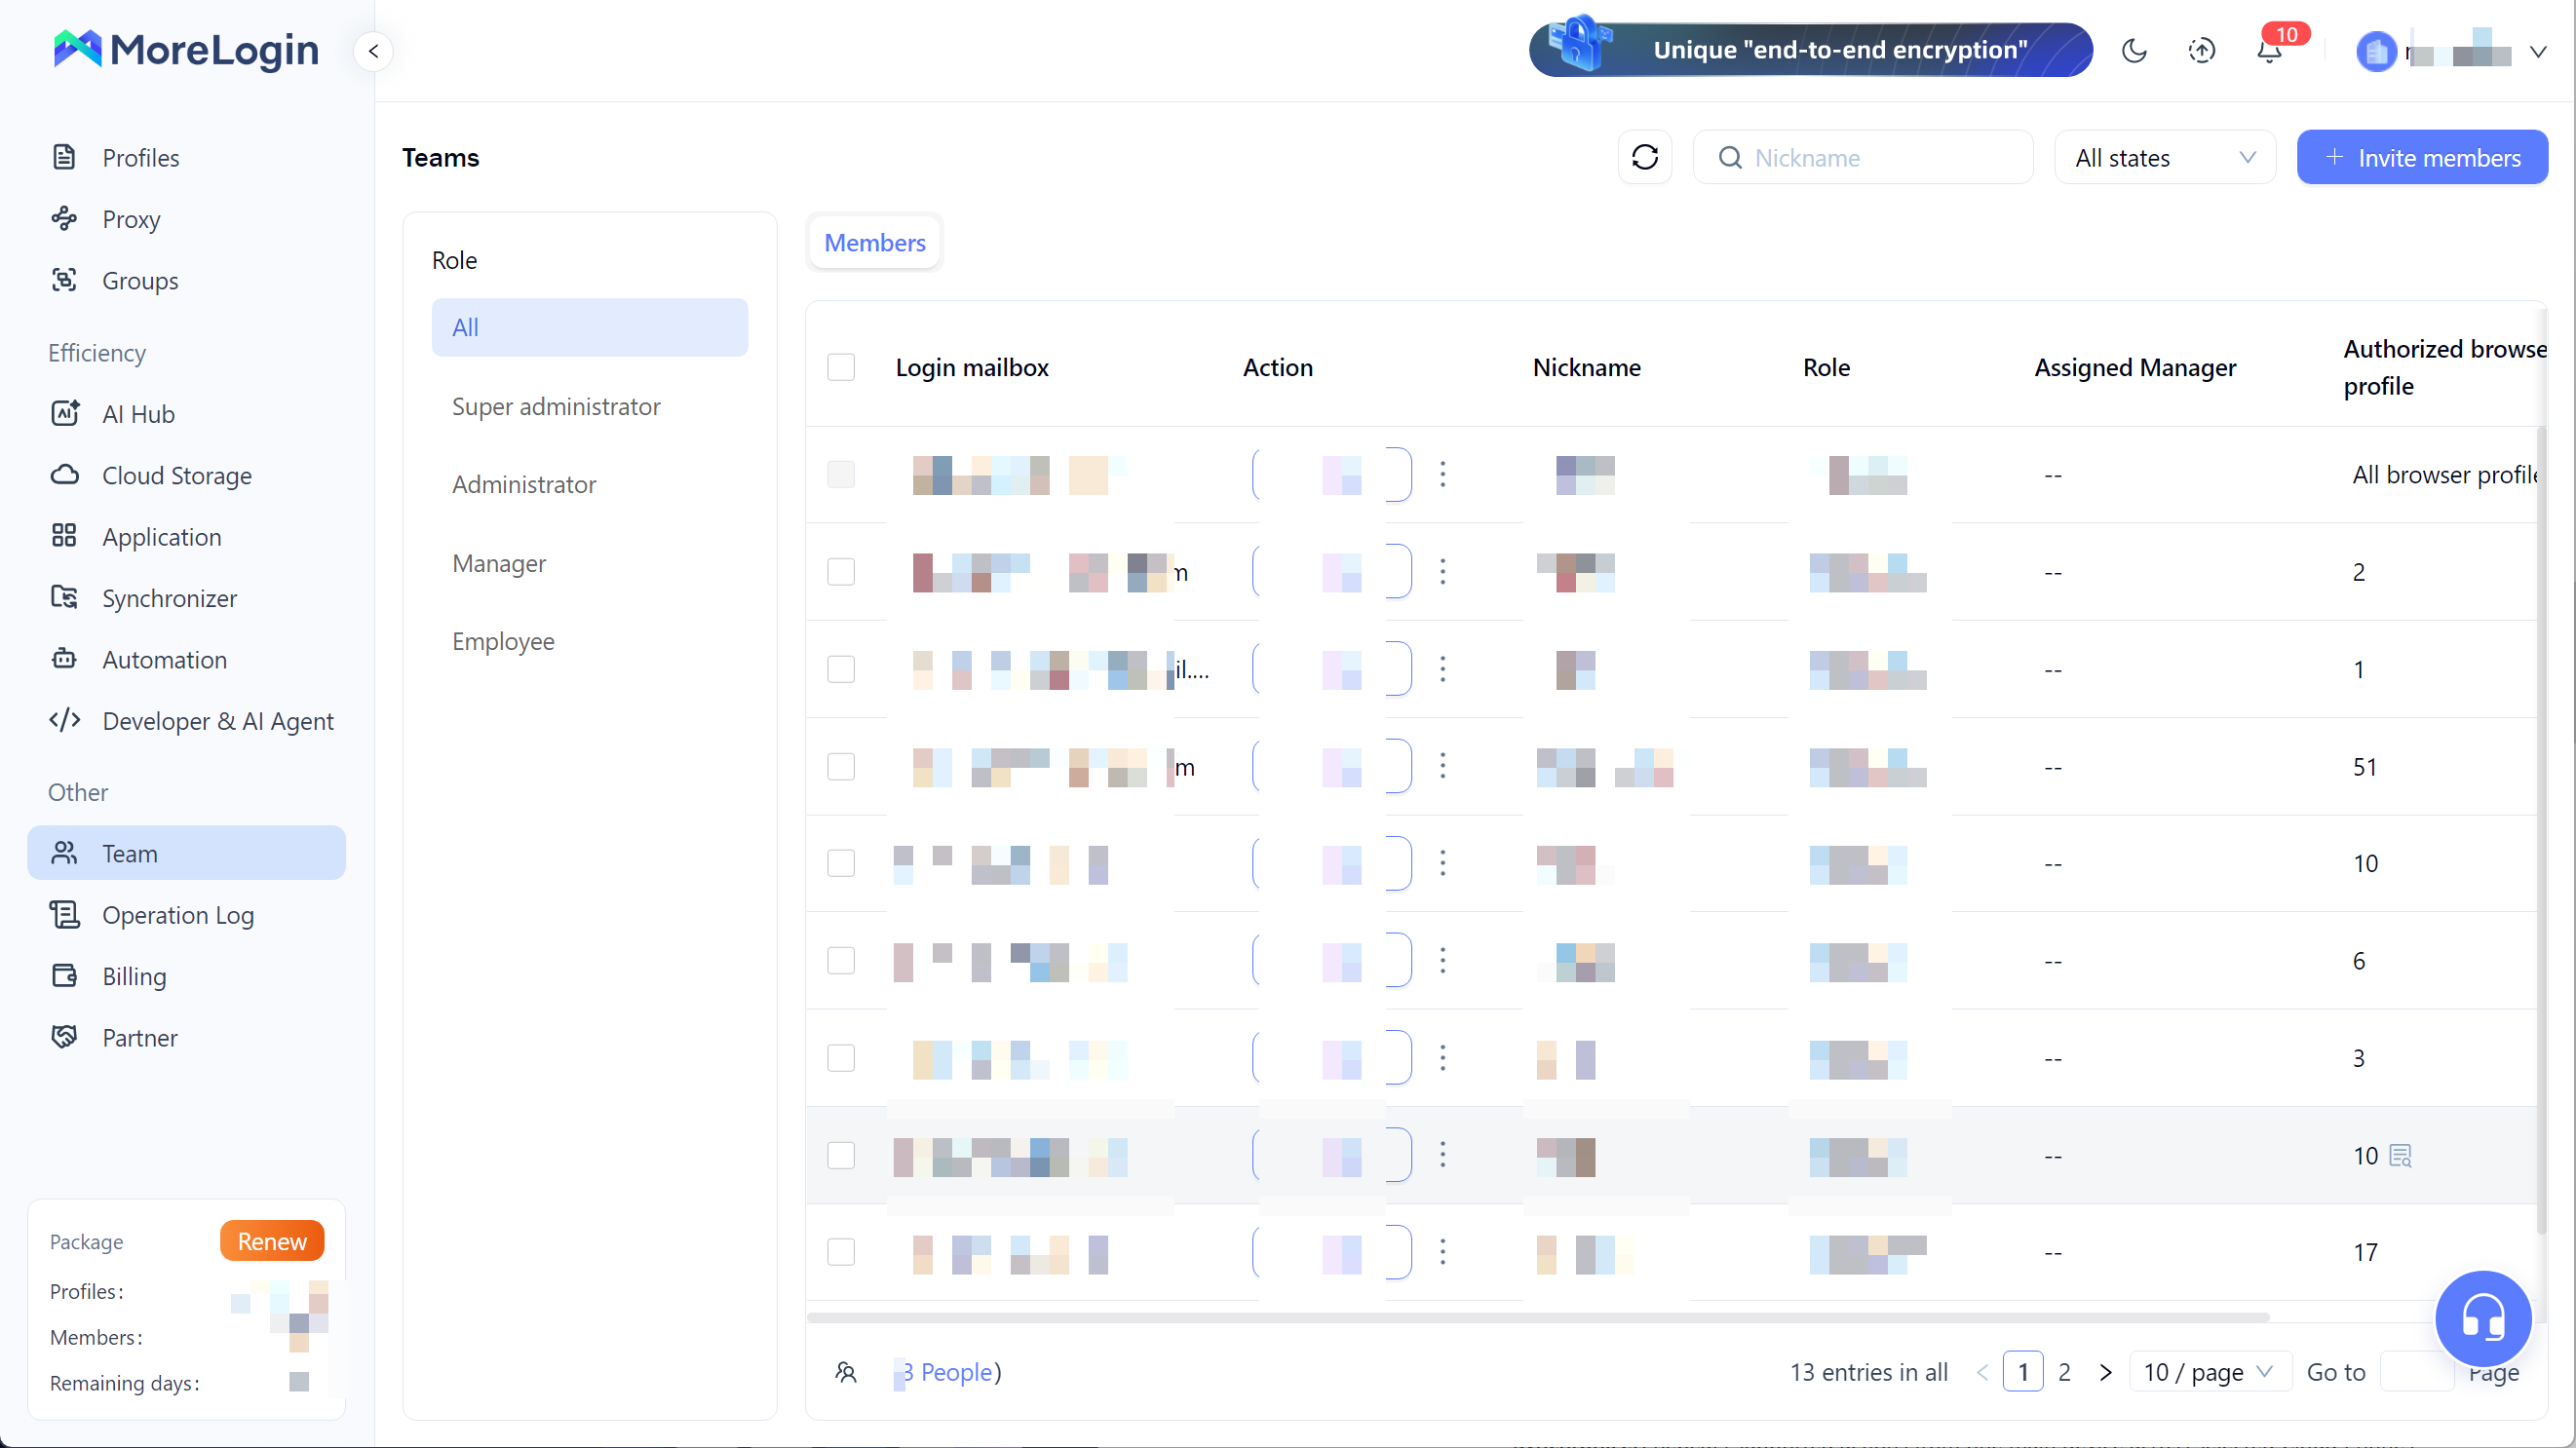Open the All states filter dropdown
This screenshot has height=1448, width=2576.
[x=2165, y=157]
